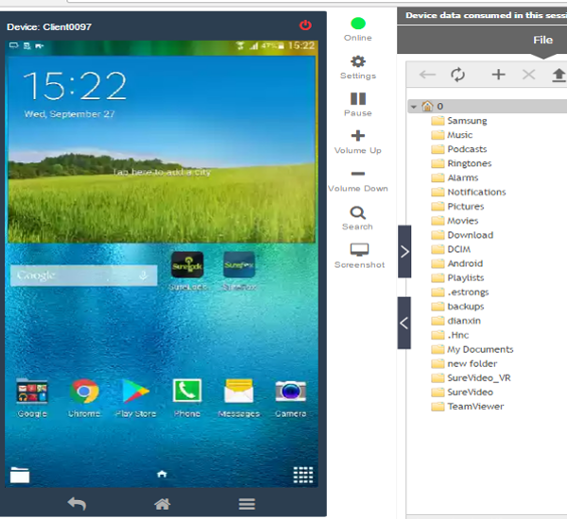Click the remote Home button
Viewport: 567px width, 519px height.
(162, 504)
